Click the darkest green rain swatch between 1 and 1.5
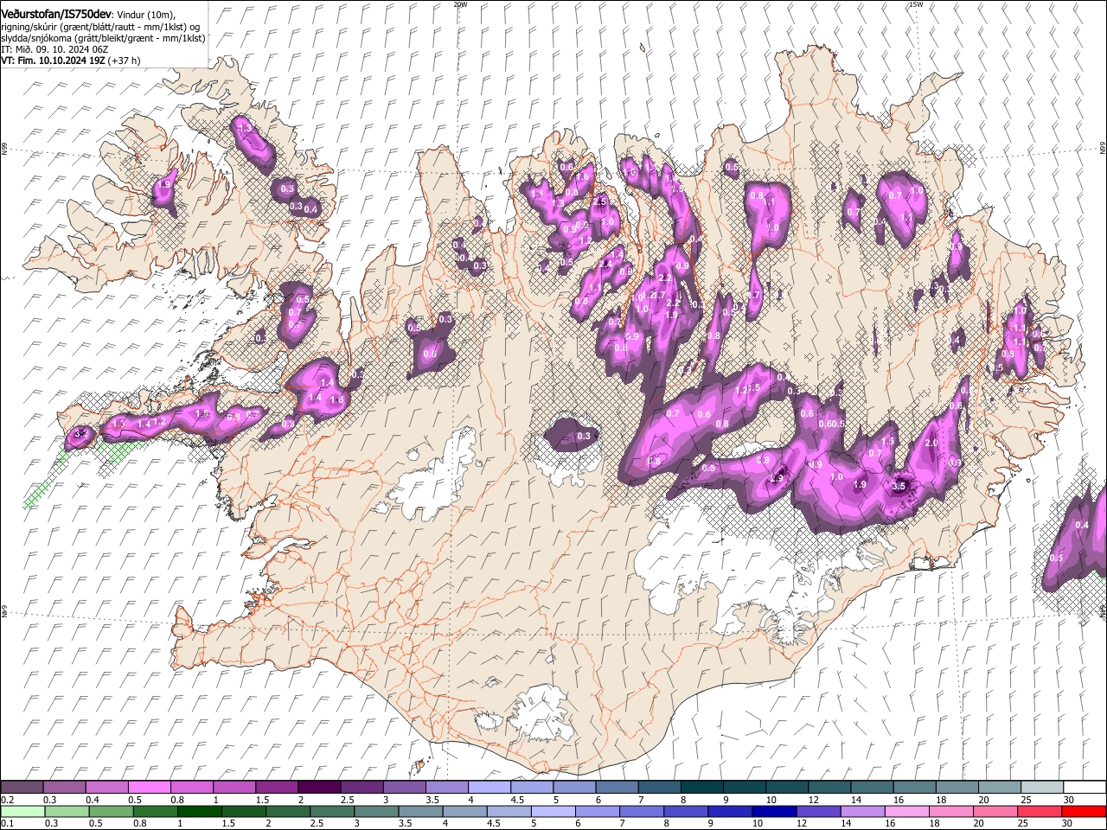This screenshot has height=830, width=1107. point(199,811)
